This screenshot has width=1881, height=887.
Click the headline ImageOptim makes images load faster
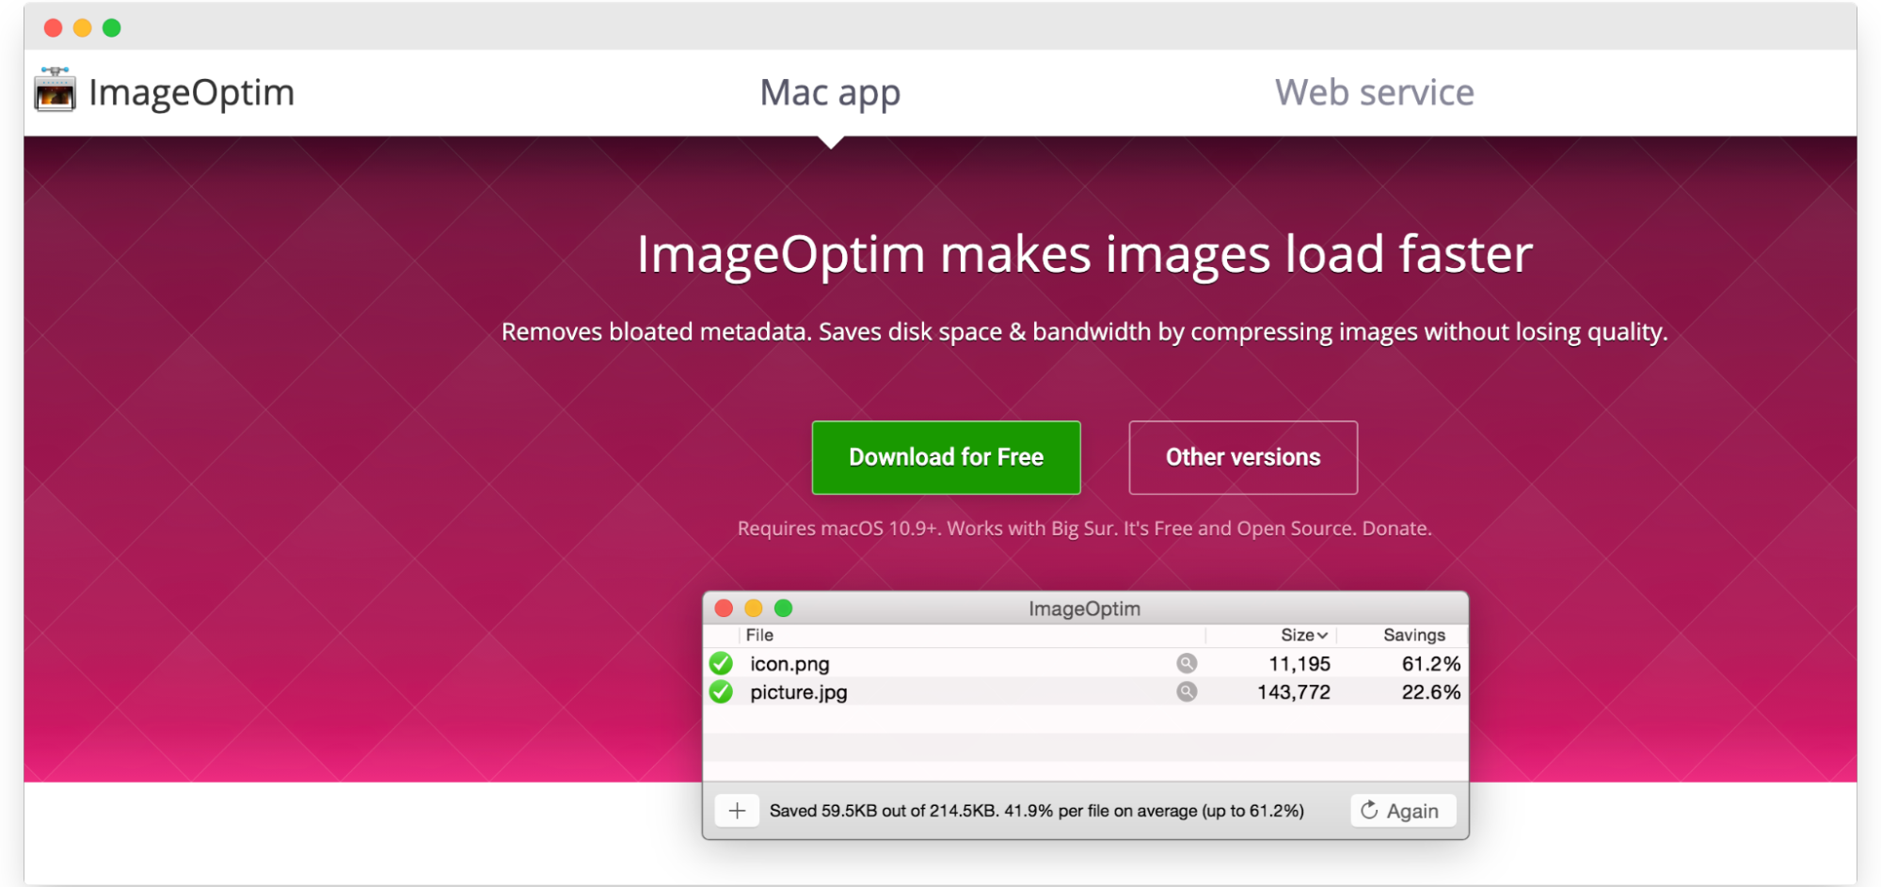1084,255
